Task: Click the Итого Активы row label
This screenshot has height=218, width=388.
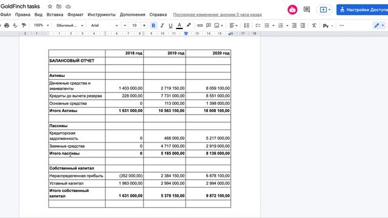Action: click(63, 111)
